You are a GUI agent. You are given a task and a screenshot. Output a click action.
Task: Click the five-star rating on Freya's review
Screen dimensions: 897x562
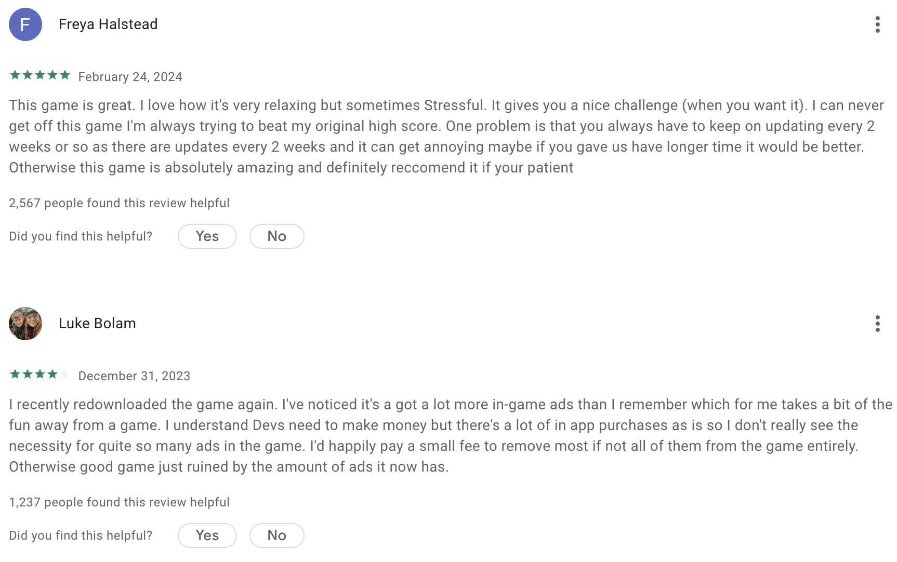40,75
